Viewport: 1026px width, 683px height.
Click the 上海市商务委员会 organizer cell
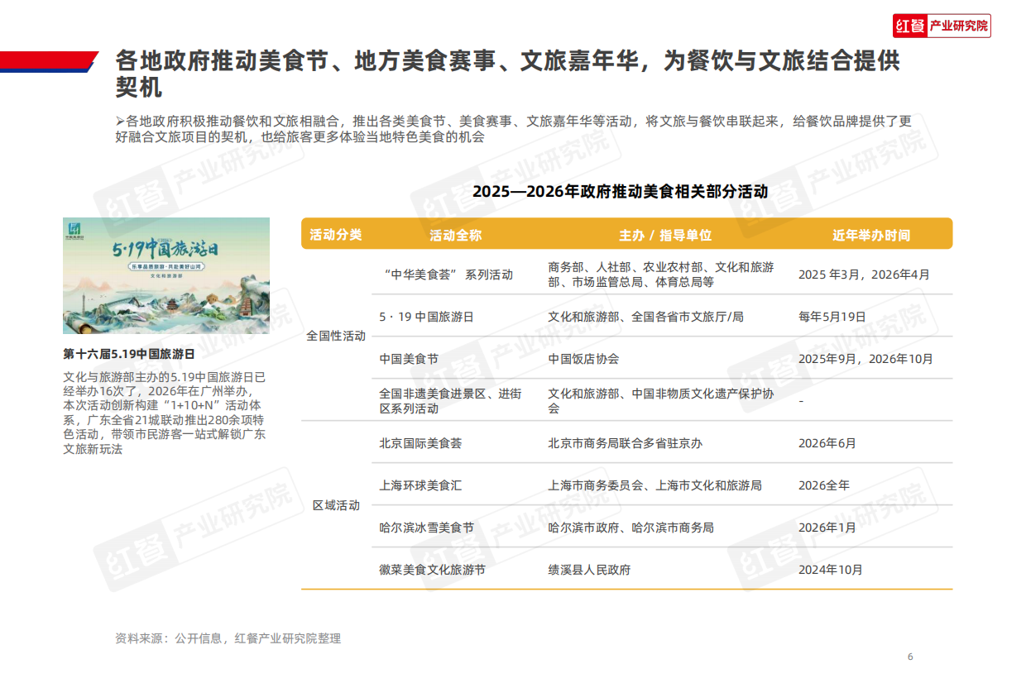(654, 485)
